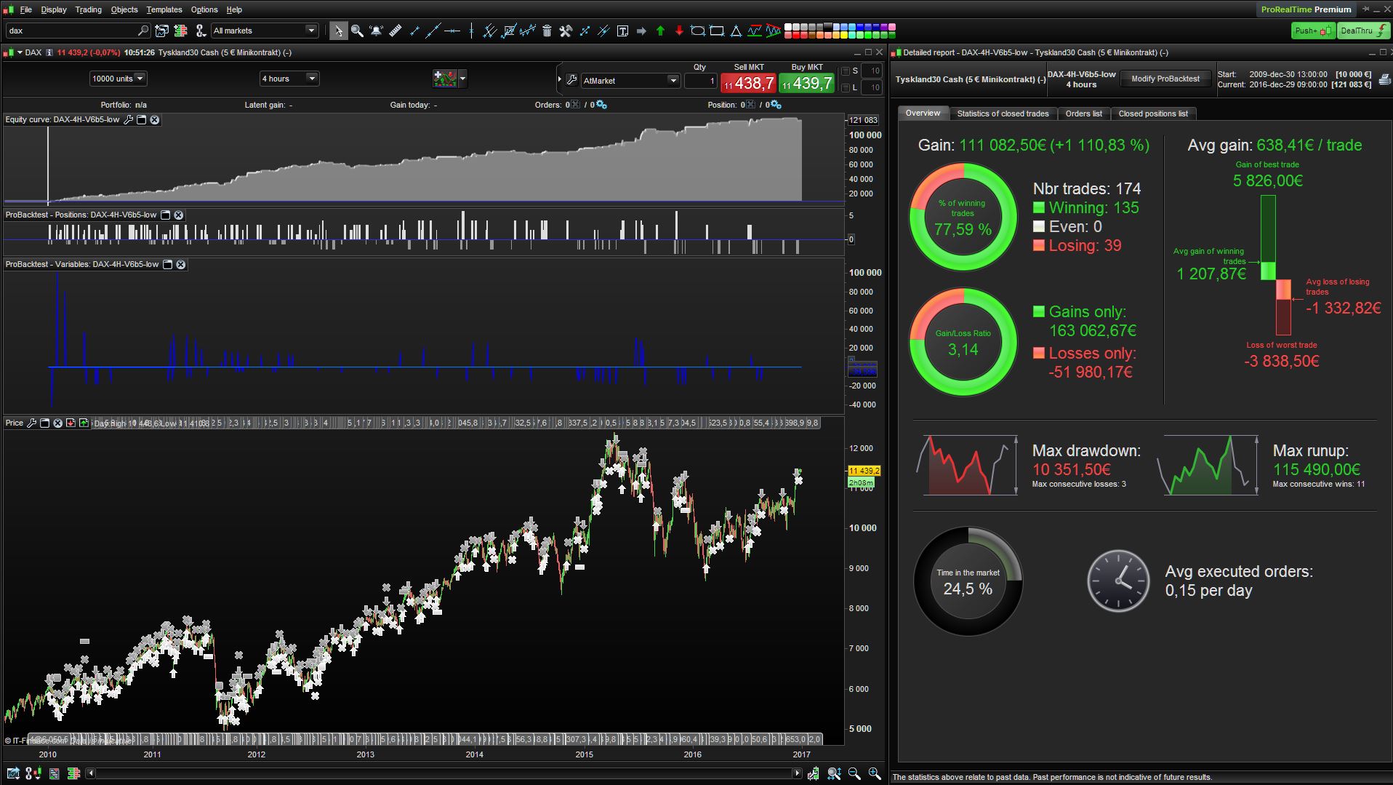This screenshot has width=1393, height=785.
Task: Open the Options menu
Action: 204,9
